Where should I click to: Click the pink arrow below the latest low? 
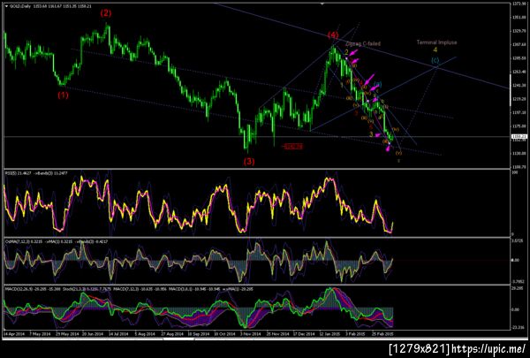[x=388, y=148]
